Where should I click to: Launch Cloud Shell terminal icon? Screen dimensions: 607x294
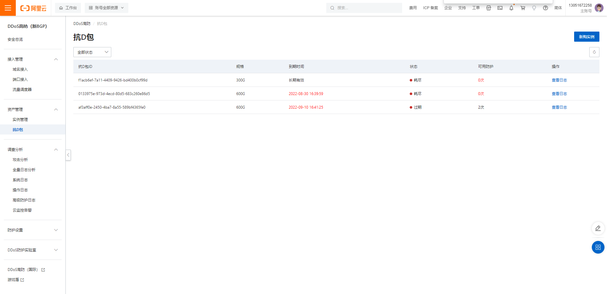500,8
